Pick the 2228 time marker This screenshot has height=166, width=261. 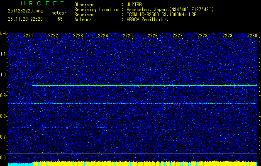point(202,36)
